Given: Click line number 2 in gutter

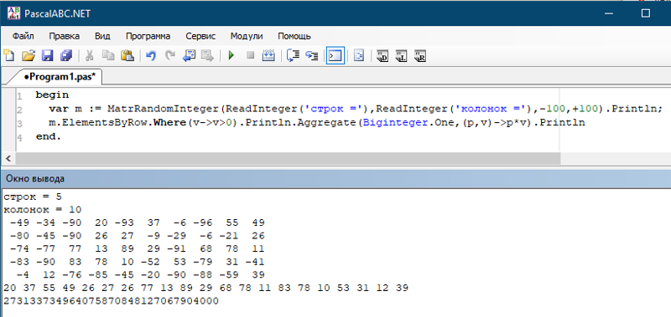Looking at the screenshot, I should click(19, 110).
